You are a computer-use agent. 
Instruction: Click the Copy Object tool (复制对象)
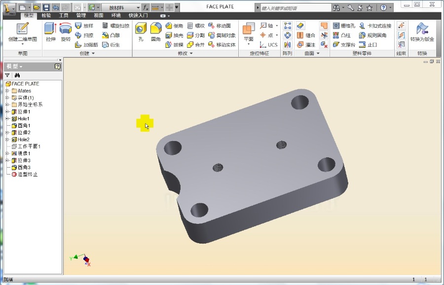(222, 35)
